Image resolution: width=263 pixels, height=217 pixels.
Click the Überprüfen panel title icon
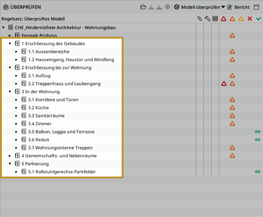pyautogui.click(x=6, y=7)
